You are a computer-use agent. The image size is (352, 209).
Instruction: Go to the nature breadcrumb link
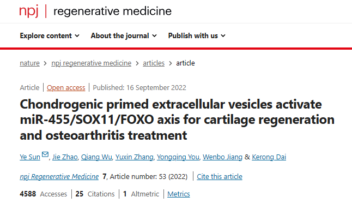[29, 63]
